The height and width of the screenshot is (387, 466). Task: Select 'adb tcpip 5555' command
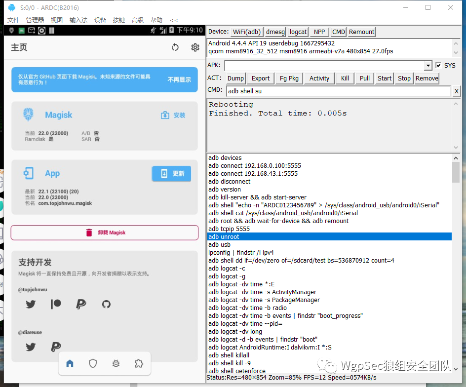click(x=329, y=229)
